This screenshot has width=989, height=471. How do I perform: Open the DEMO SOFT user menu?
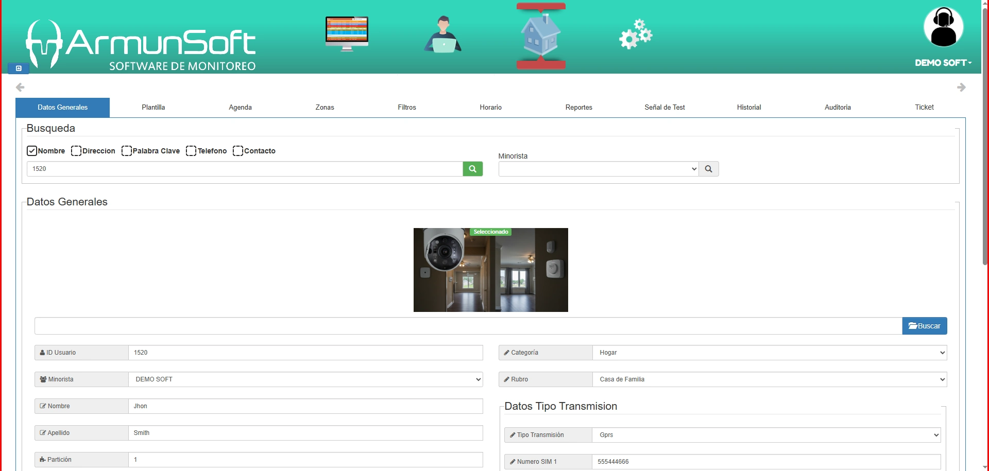coord(943,63)
